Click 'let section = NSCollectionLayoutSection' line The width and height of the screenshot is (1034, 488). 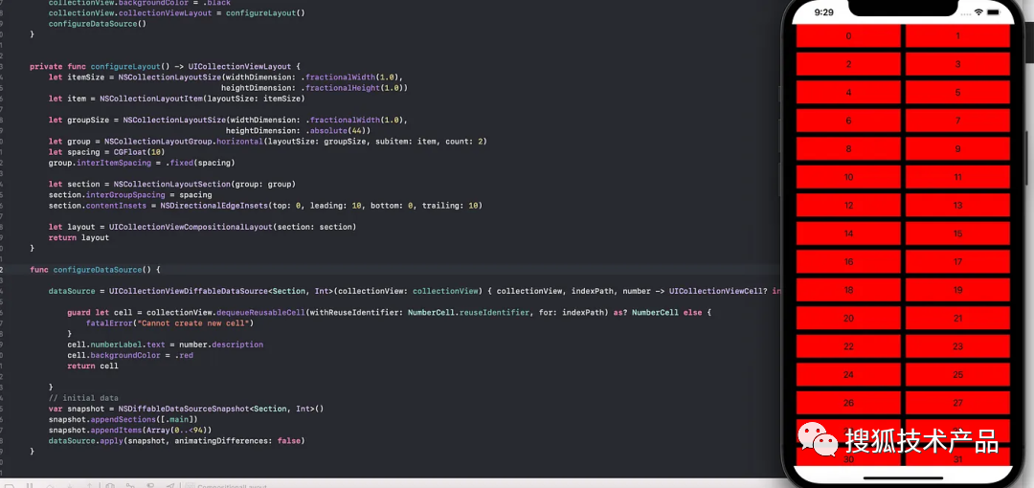172,184
